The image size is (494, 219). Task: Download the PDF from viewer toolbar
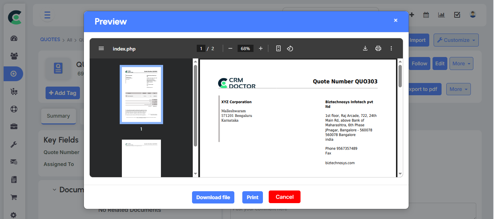[x=365, y=48]
